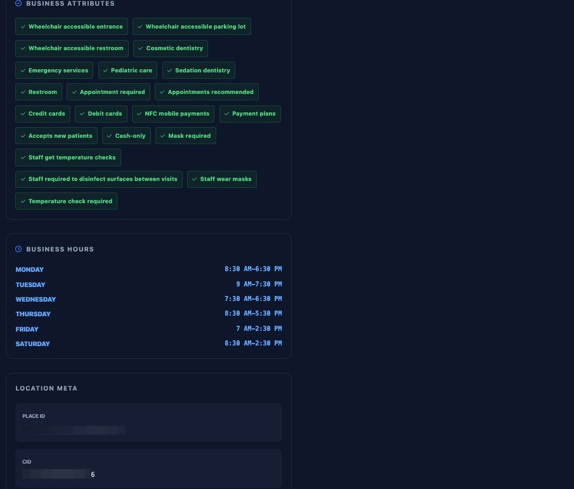Image resolution: width=574 pixels, height=489 pixels.
Task: Select the Appointments recommended tag
Action: [207, 92]
